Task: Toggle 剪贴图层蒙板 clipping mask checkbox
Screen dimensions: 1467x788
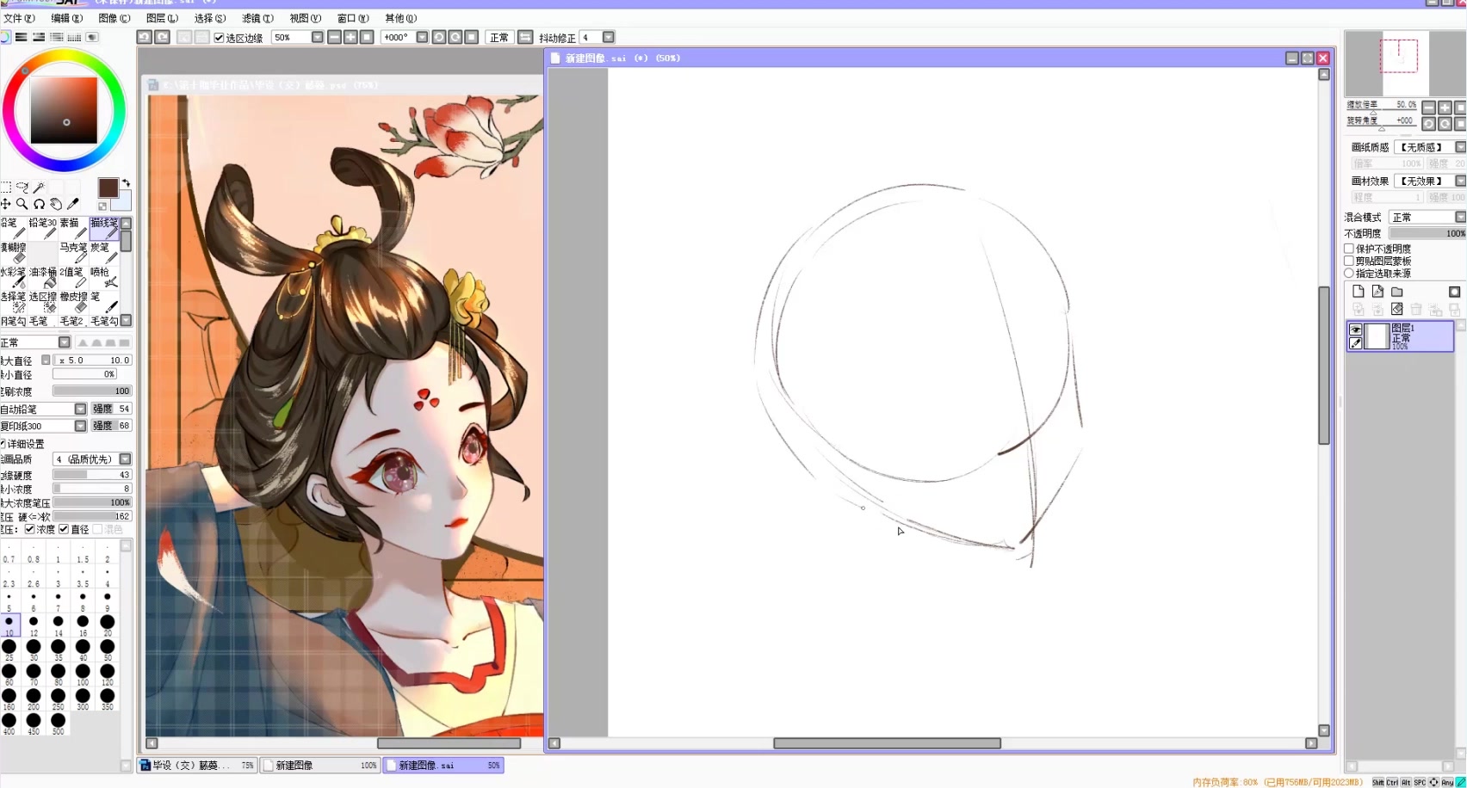Action: tap(1349, 261)
